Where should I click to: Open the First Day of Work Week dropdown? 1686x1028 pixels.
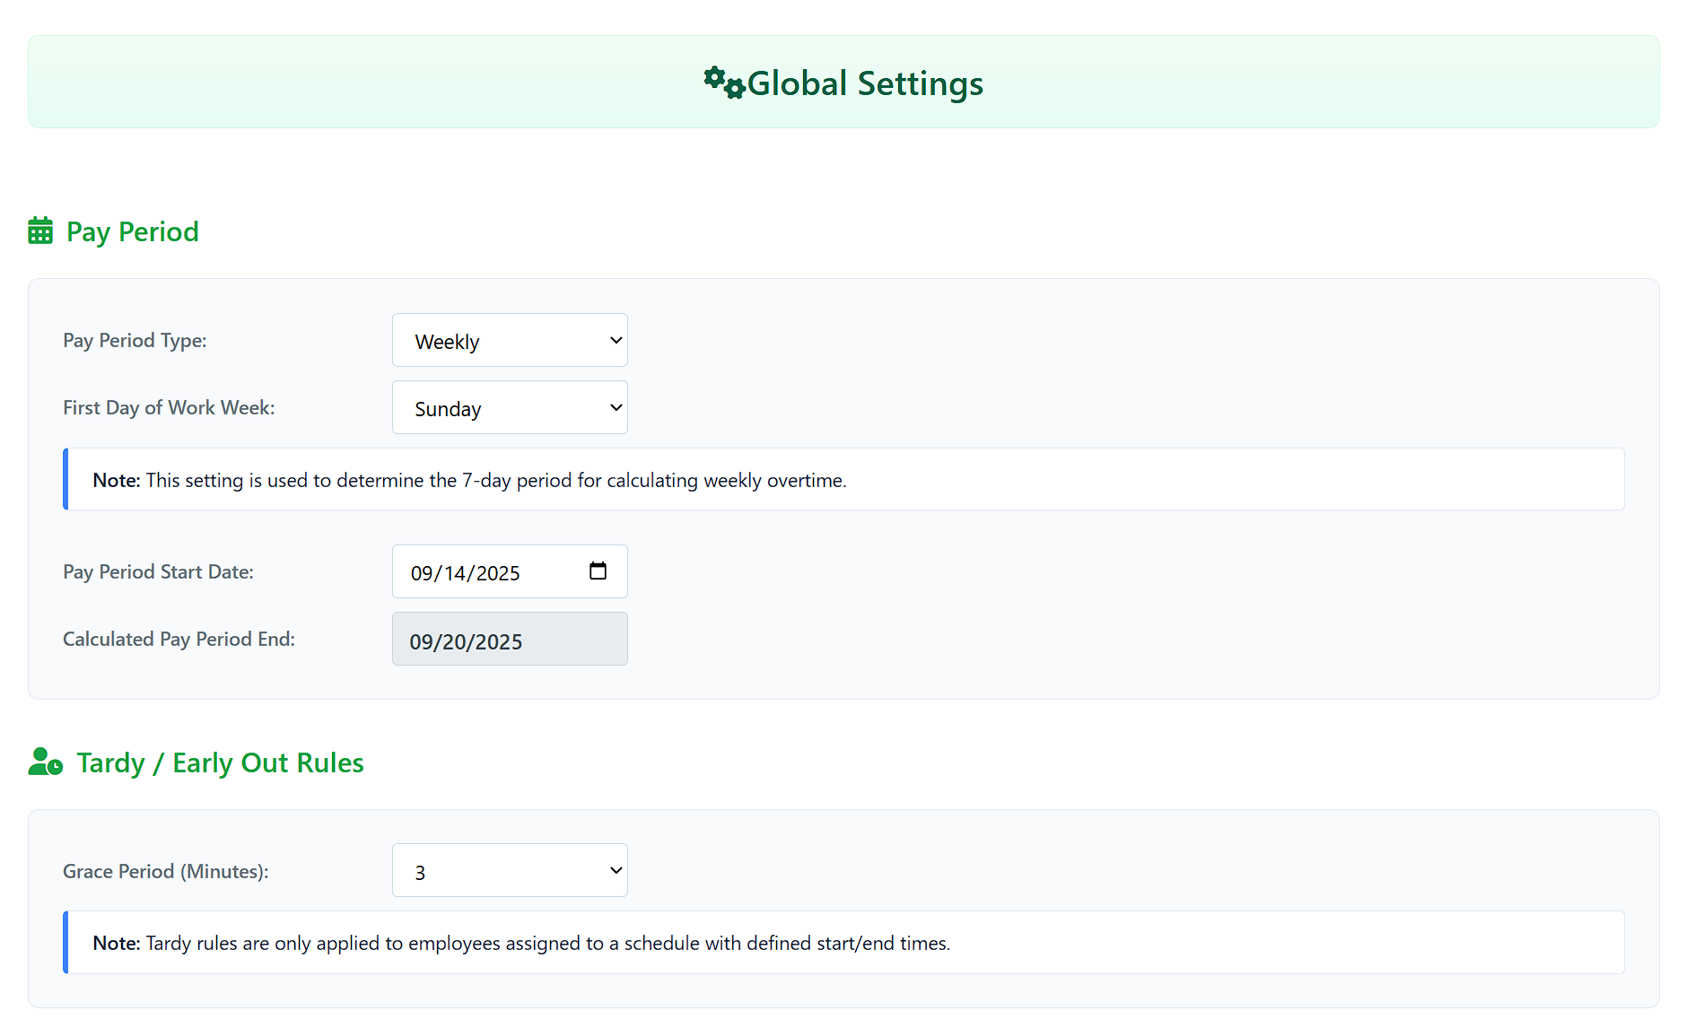click(509, 407)
